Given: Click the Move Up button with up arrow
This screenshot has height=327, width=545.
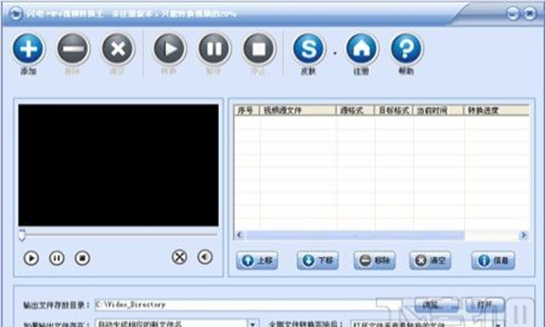Looking at the screenshot, I should tap(257, 261).
